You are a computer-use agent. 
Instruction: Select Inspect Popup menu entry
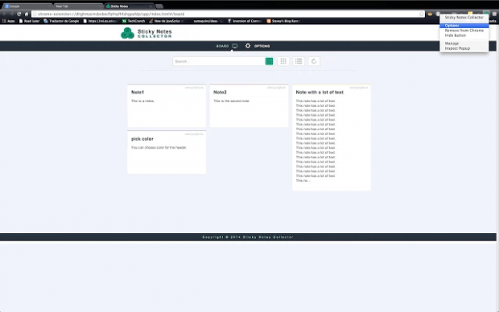(x=464, y=48)
